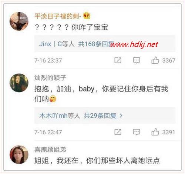Open profile via username 灿烈的颖子
The width and height of the screenshot is (185, 174).
50,78
